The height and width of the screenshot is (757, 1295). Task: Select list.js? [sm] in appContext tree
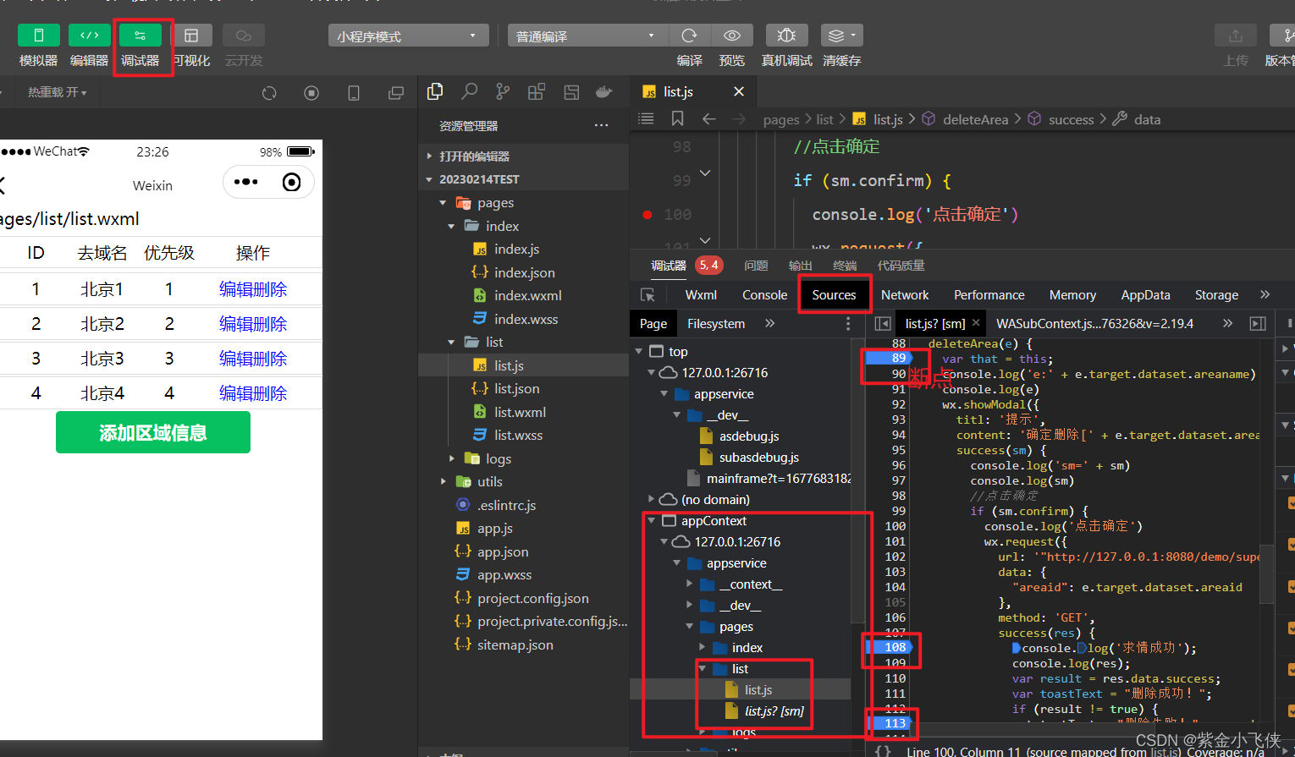[x=774, y=711]
